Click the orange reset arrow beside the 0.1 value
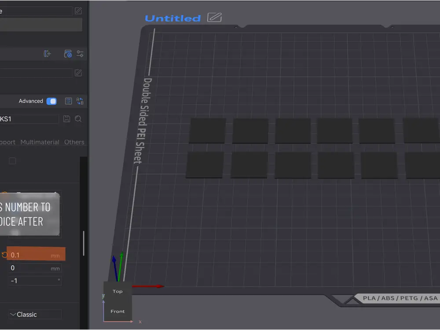 [4, 255]
